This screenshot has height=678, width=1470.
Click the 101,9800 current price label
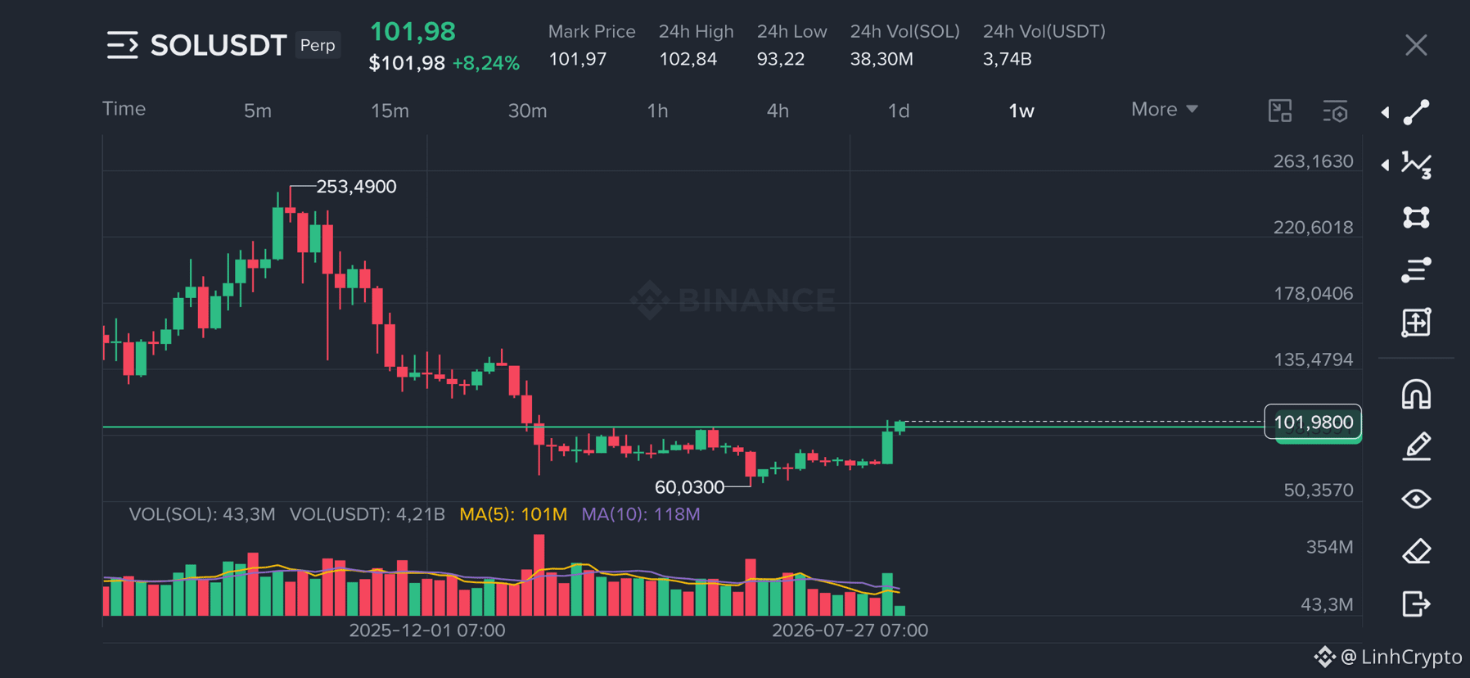click(x=1313, y=423)
